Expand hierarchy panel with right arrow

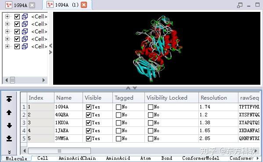(50, 52)
